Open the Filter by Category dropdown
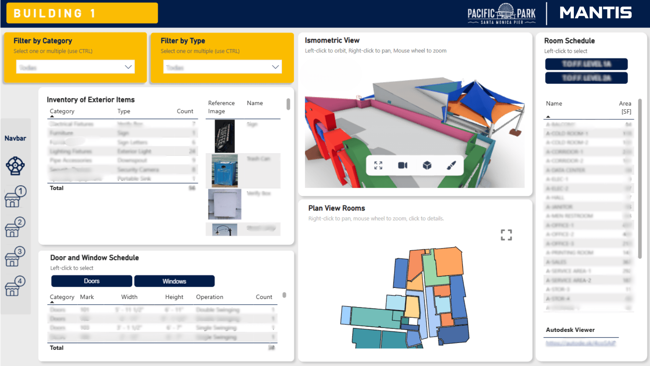650x366 pixels. (75, 67)
